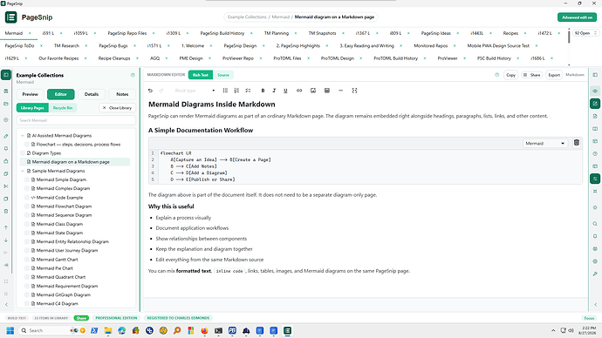Screen dimensions: 602x338
Task: Insert a horizontal rule
Action: pos(340,91)
